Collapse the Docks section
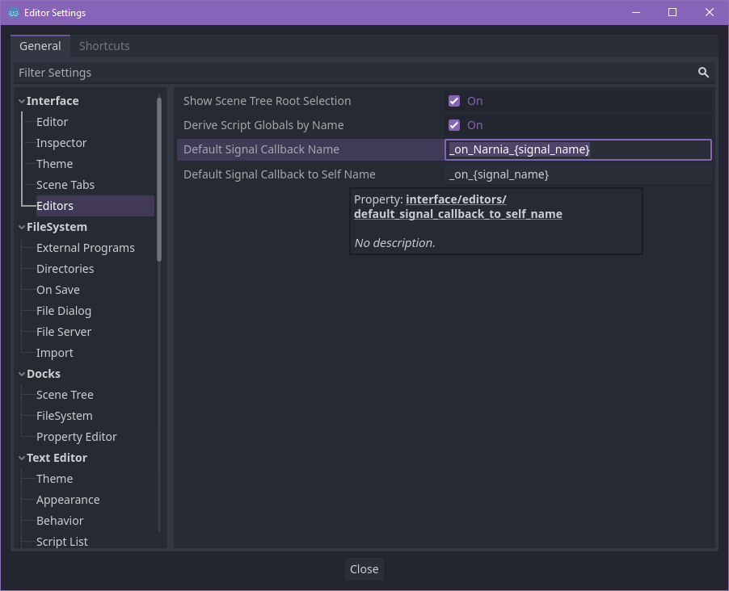 [x=21, y=373]
